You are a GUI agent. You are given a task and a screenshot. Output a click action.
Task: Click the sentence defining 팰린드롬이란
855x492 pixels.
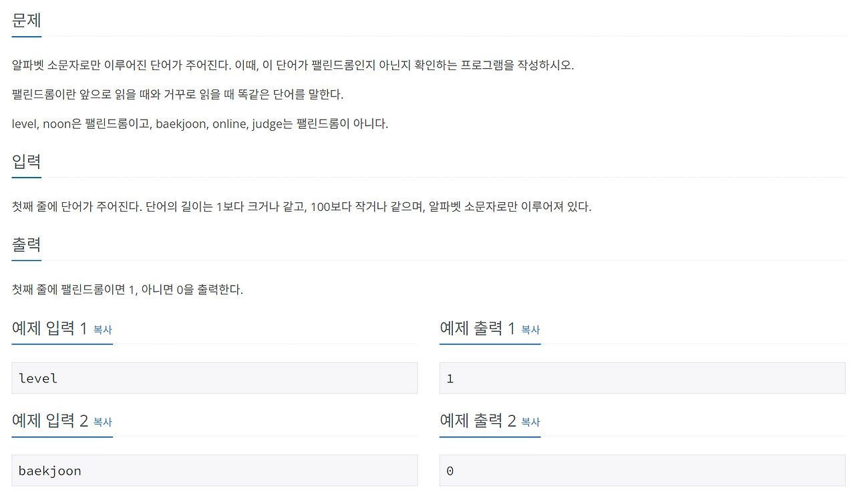click(178, 95)
